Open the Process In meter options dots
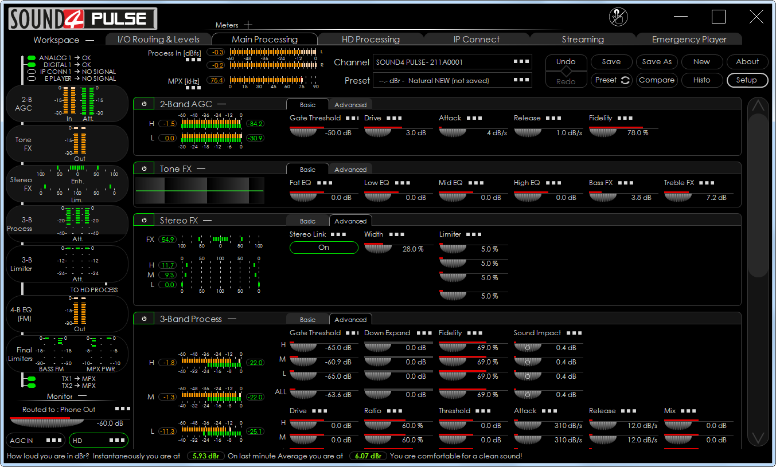 pos(193,60)
